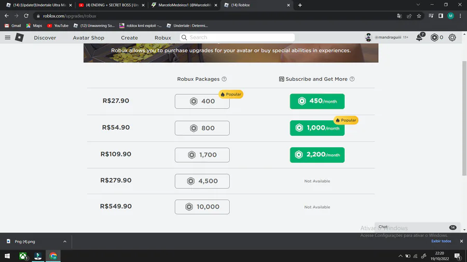The width and height of the screenshot is (467, 262).
Task: Open the Maps bookmark
Action: click(34, 25)
